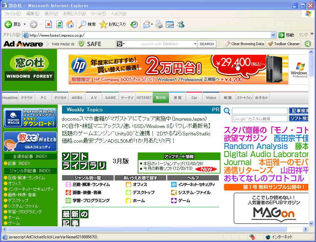Viewport: 316px width, 242px height.
Task: Click the インターネット・セキュリティ globe icon
Action: click(x=174, y=184)
